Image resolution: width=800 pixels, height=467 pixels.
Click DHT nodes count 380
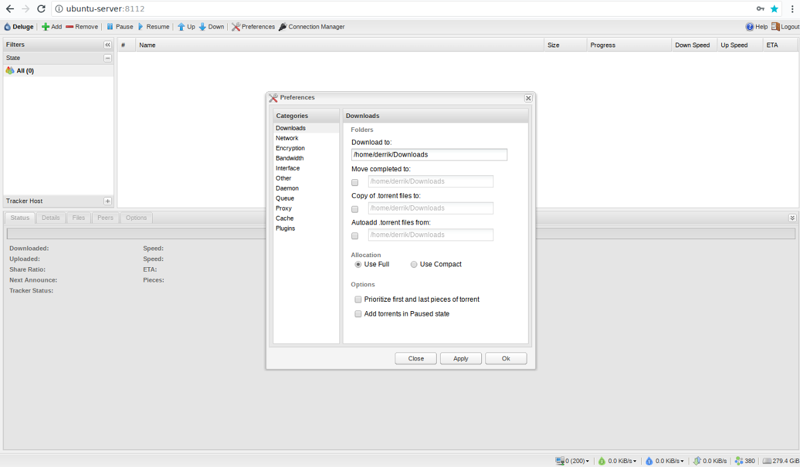(x=745, y=461)
